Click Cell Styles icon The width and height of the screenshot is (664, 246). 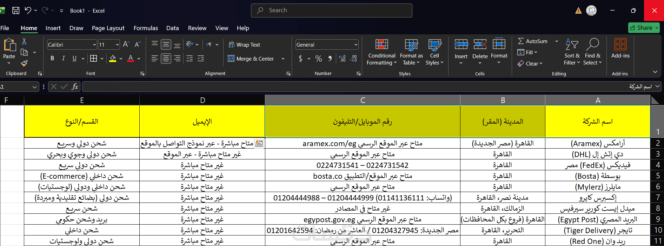click(x=435, y=45)
